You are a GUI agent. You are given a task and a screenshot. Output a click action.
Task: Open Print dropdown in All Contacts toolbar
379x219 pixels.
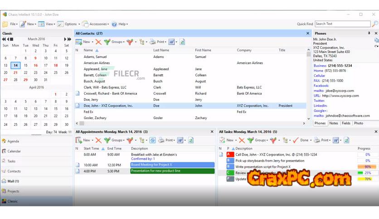[161, 42]
